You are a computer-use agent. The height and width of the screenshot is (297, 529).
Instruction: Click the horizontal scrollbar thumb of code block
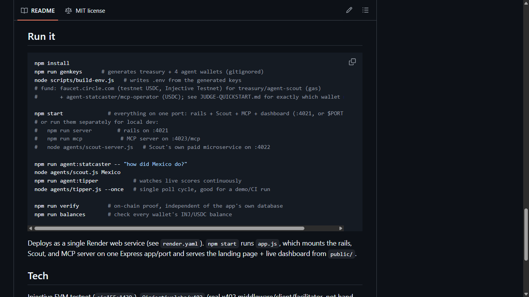coord(169,228)
